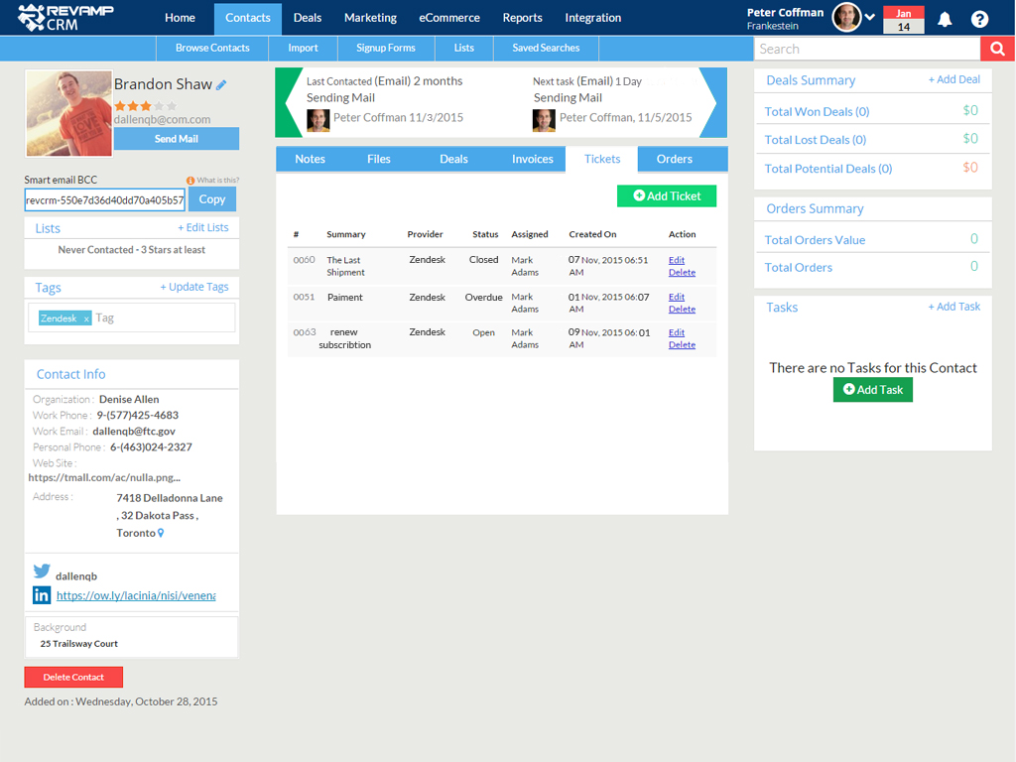1016x762 pixels.
Task: Click the red search magnifier button
Action: click(997, 49)
